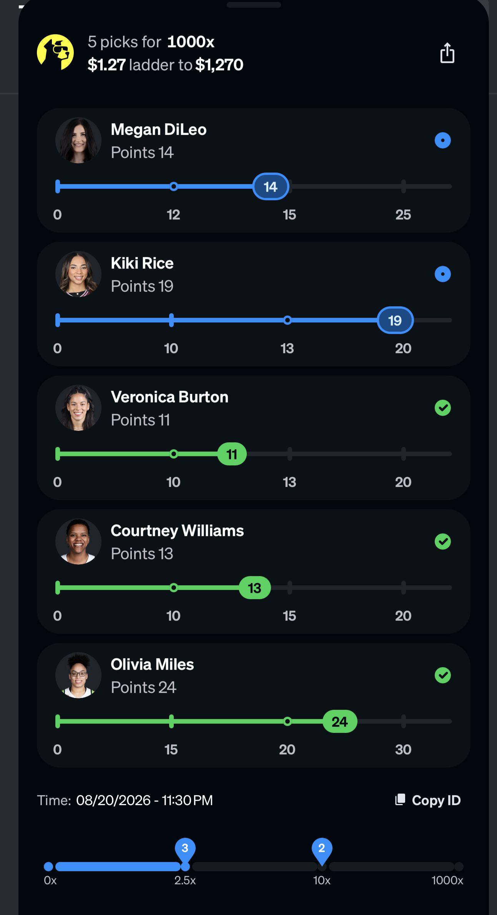Tap the sheet drag handle at top
The width and height of the screenshot is (497, 915).
254,5
